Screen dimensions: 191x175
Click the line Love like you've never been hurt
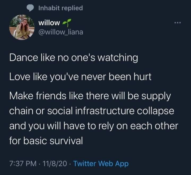(x=80, y=77)
